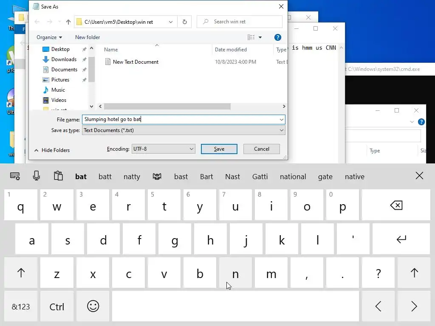Screen dimensions: 435x326
Task: Tap the spacebar key
Action: pyautogui.click(x=235, y=306)
